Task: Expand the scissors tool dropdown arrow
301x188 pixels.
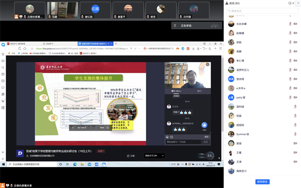Action: point(201,49)
